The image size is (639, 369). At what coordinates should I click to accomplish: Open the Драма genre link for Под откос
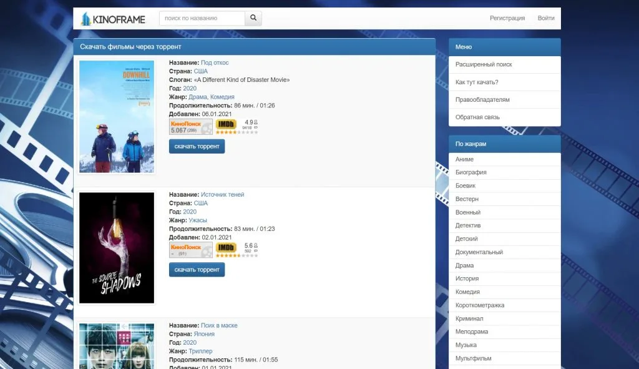click(x=198, y=97)
